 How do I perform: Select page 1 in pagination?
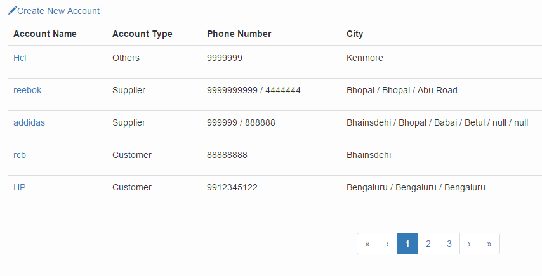407,244
